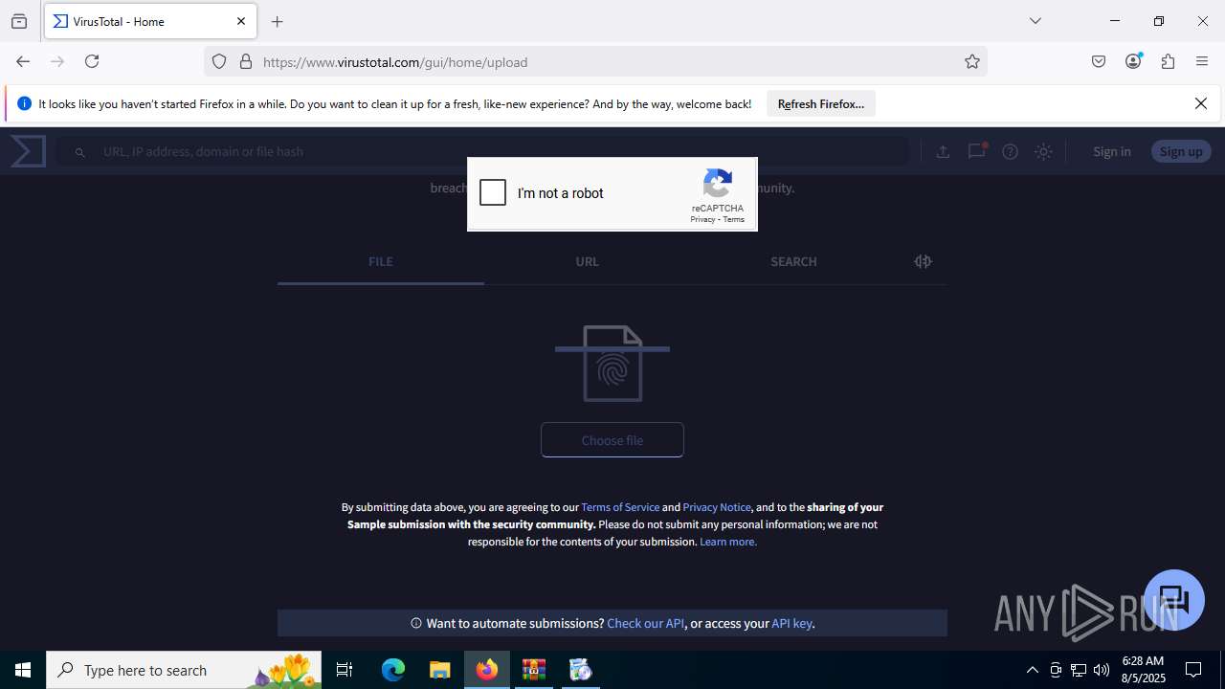Viewport: 1225px width, 689px height.
Task: Click Refresh Firefox button
Action: tap(821, 103)
